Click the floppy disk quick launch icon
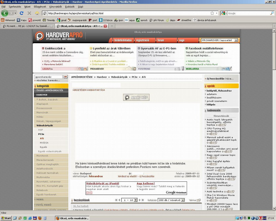The height and width of the screenshot is (221, 276). point(35,218)
